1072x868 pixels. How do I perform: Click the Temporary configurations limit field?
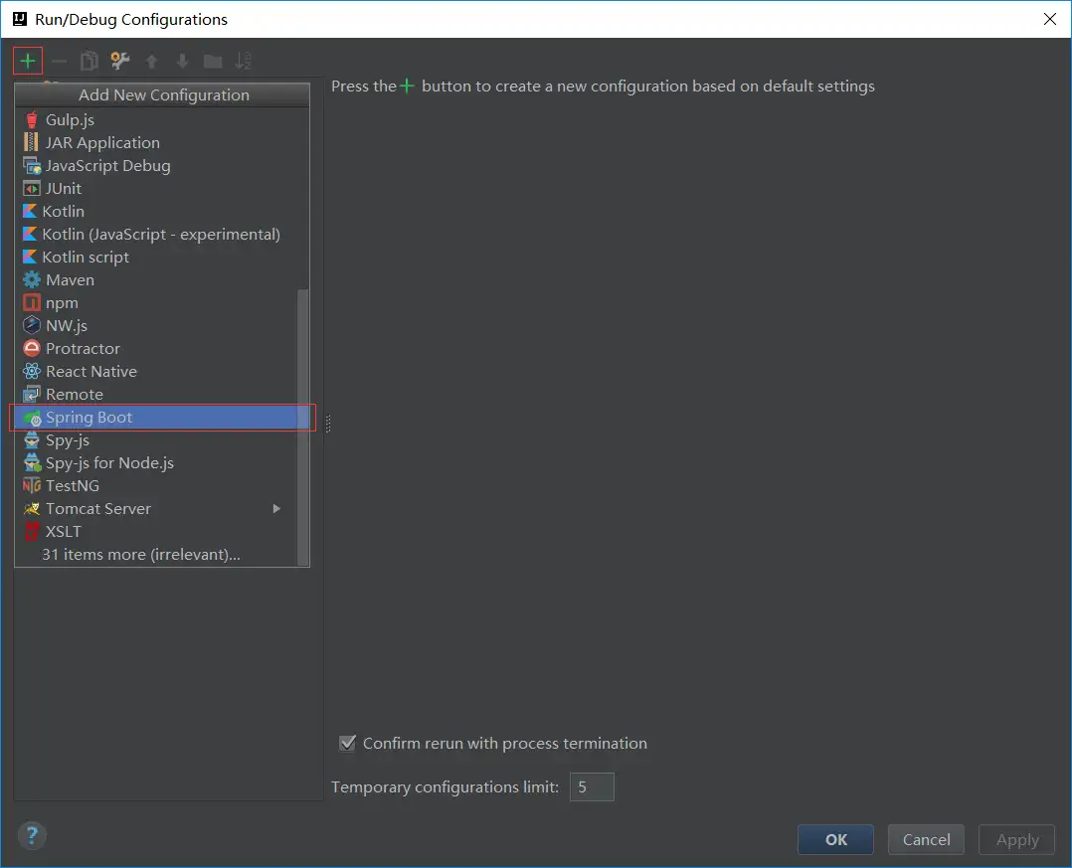(592, 787)
